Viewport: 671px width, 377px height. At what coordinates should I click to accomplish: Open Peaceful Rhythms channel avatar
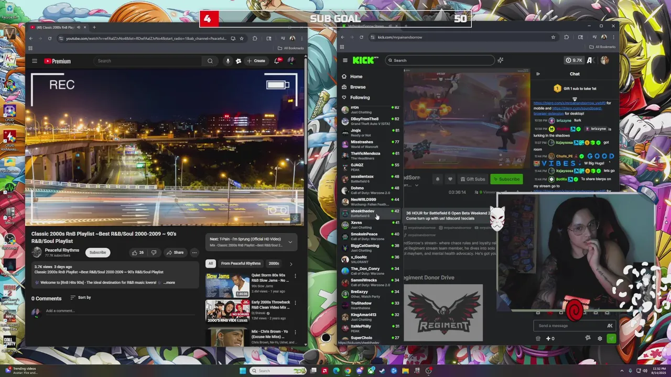tap(37, 252)
